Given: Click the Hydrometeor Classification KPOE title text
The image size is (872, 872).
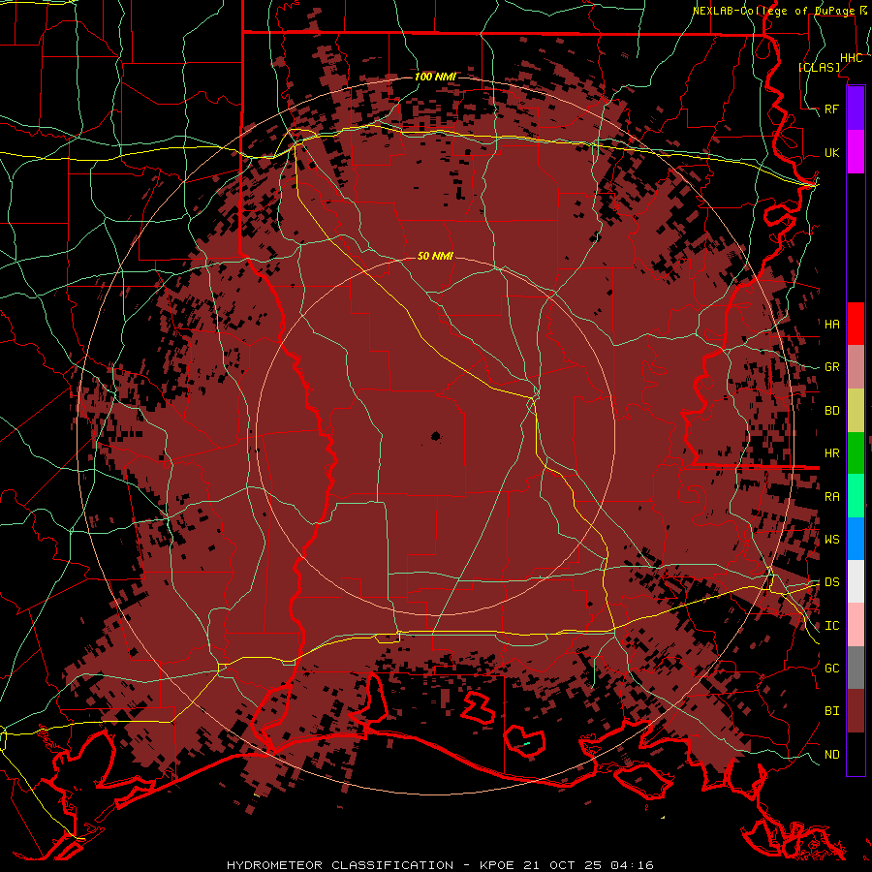Looking at the screenshot, I should (x=440, y=865).
